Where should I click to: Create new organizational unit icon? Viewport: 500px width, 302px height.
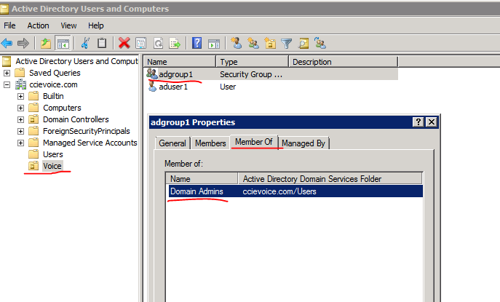click(x=270, y=43)
